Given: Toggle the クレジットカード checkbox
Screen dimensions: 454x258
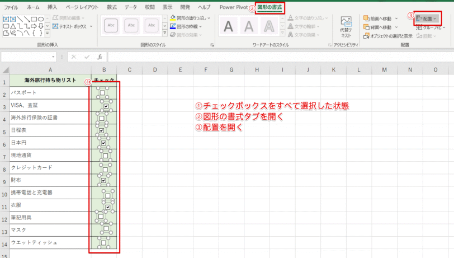Looking at the screenshot, I should pos(105,170).
